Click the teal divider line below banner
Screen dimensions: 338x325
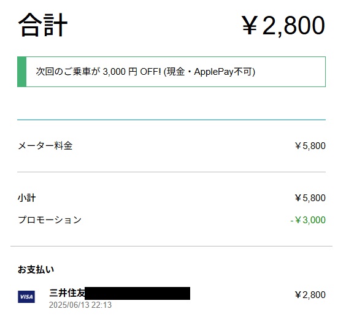pyautogui.click(x=171, y=120)
